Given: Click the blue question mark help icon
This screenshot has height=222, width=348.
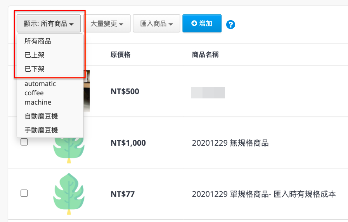Looking at the screenshot, I should 230,24.
